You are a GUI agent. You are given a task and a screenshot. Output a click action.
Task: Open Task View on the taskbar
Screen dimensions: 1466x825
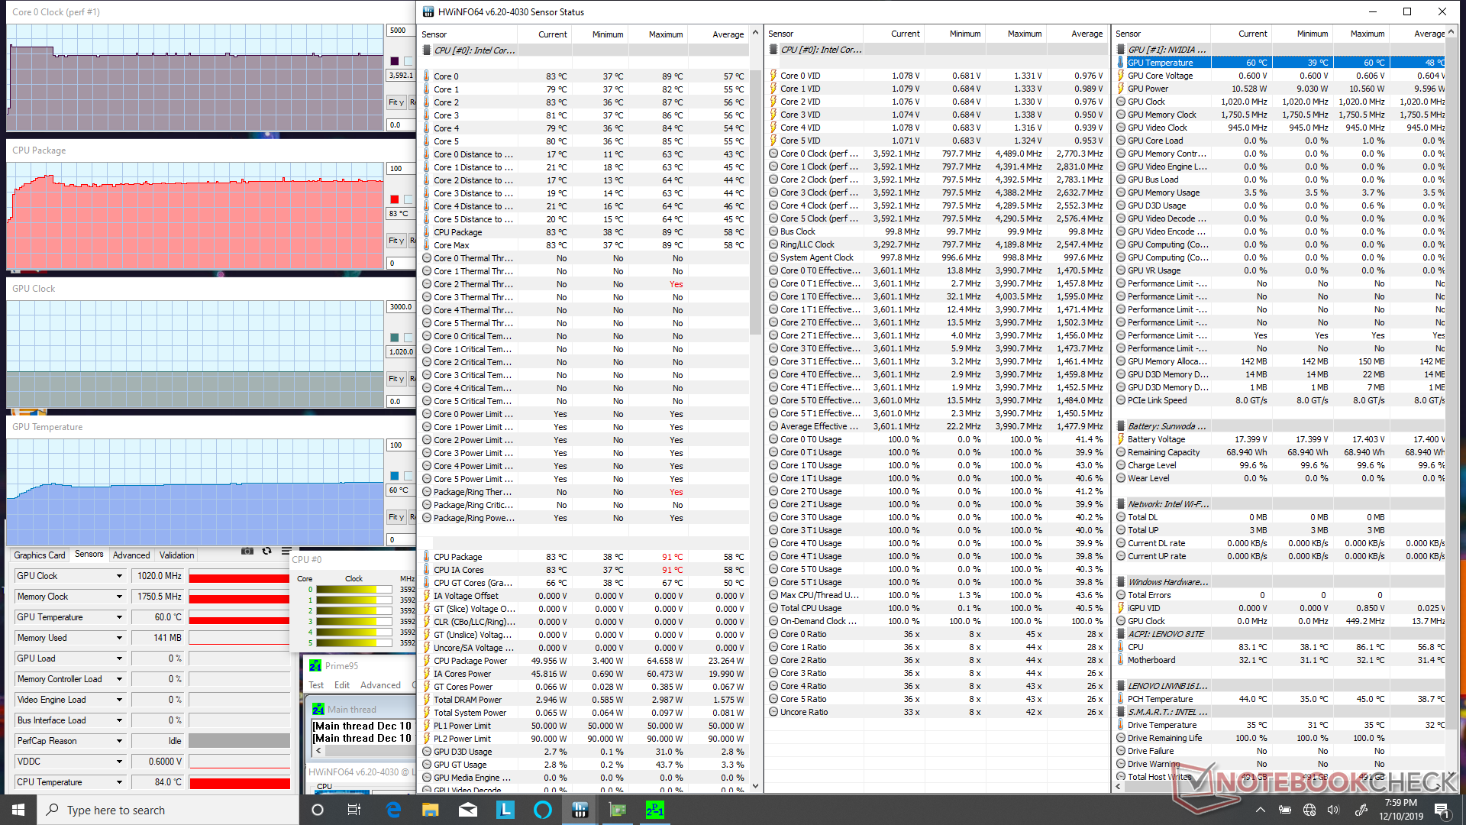pyautogui.click(x=354, y=810)
